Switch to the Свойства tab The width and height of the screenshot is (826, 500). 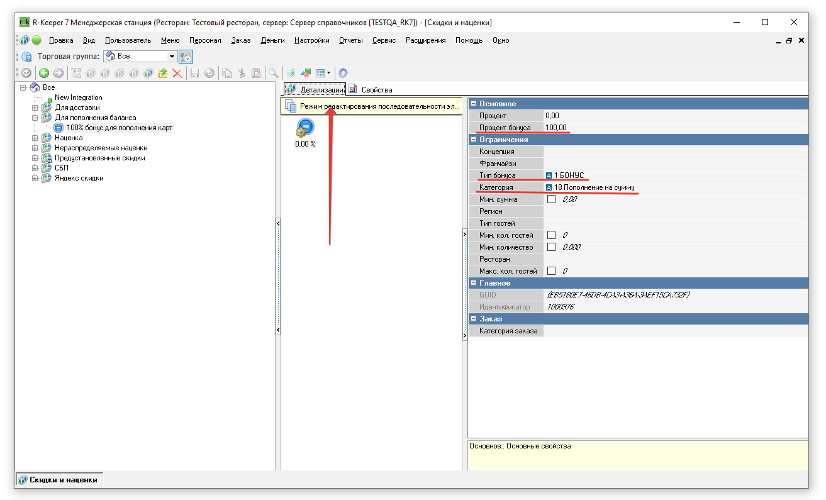[x=371, y=89]
